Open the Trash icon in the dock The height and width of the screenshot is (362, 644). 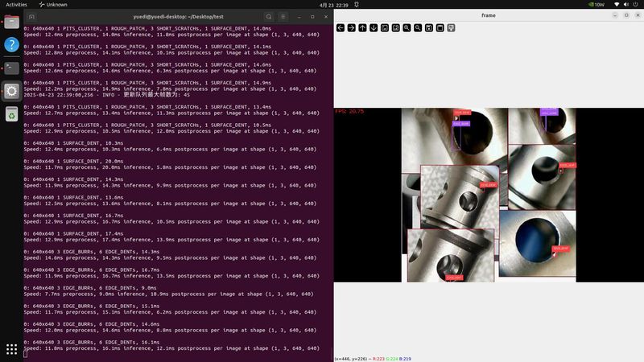click(11, 113)
